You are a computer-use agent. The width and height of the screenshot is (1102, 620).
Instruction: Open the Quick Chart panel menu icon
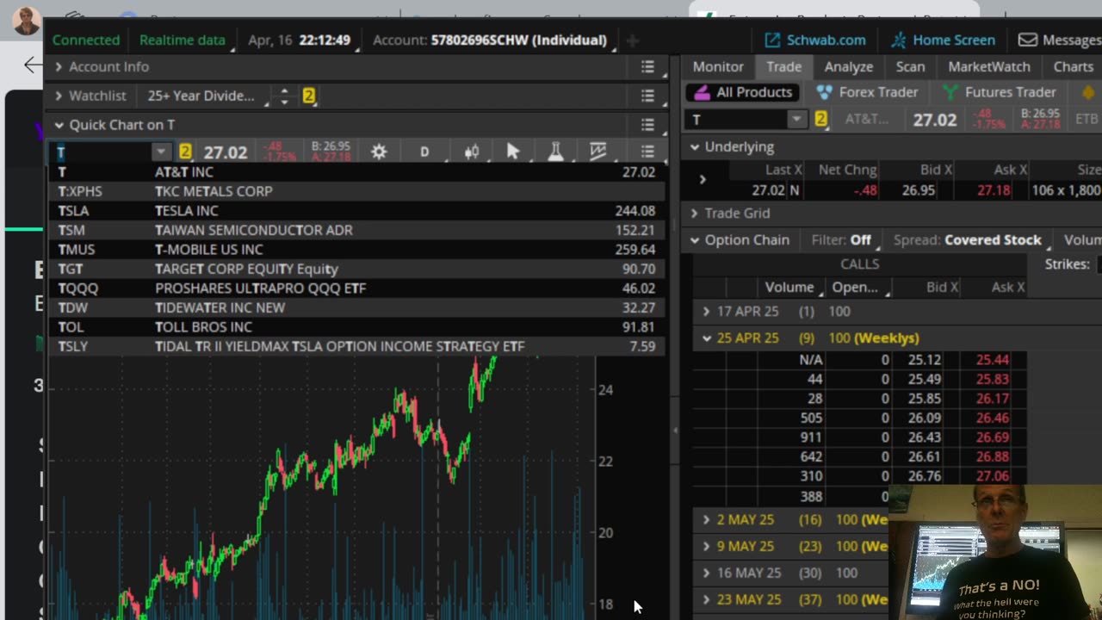(647, 125)
